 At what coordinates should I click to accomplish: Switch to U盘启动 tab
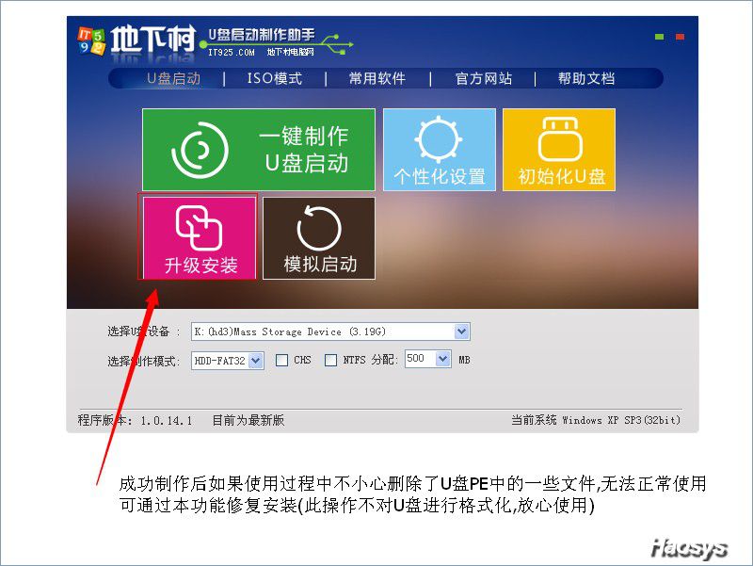[174, 78]
